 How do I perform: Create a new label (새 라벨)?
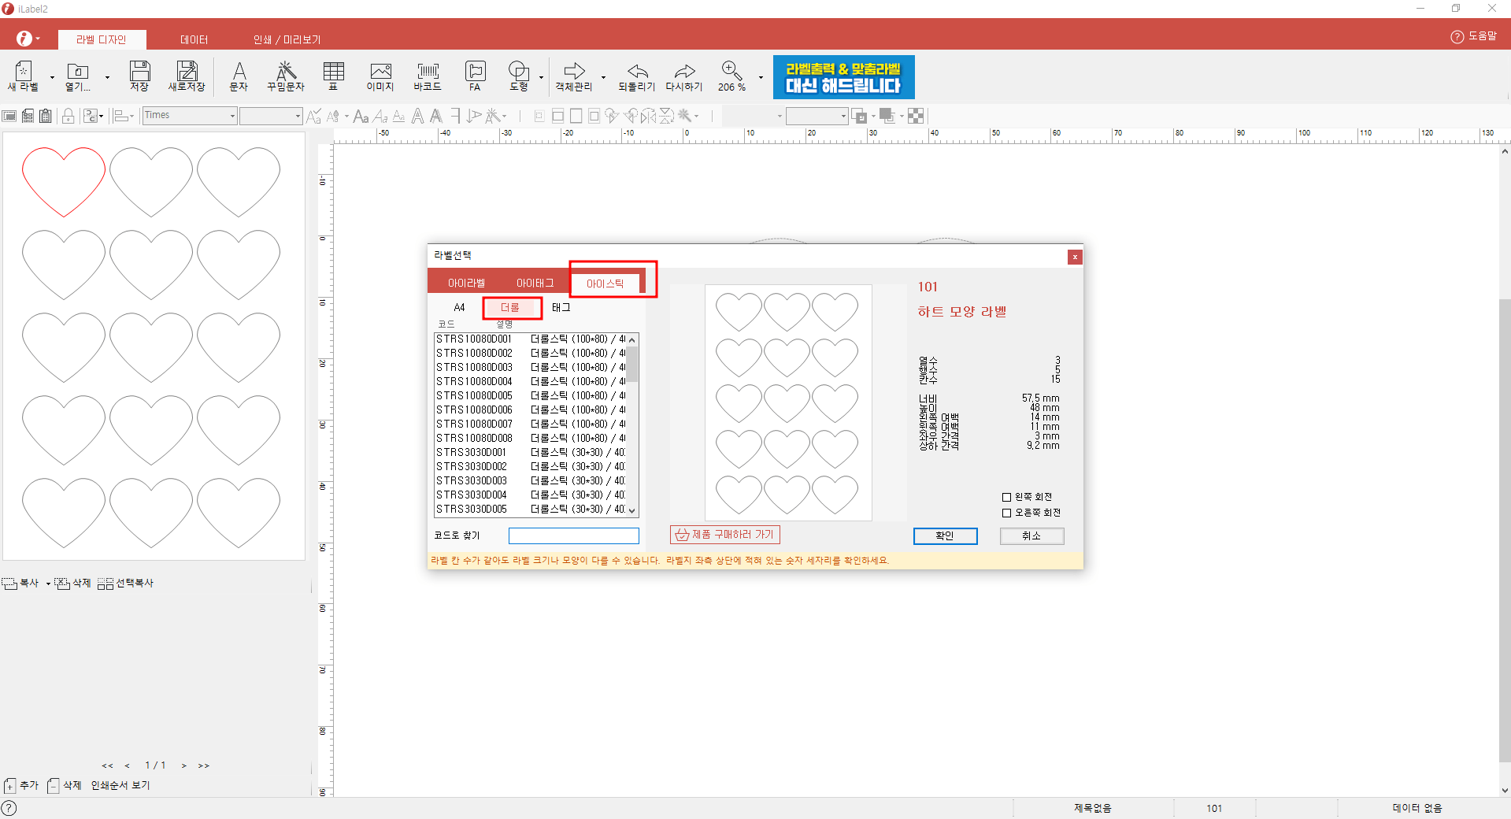23,76
